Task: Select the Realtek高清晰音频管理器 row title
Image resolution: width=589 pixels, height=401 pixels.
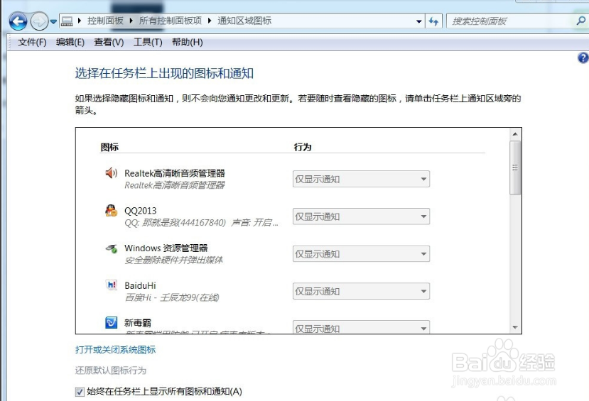Action: [175, 173]
